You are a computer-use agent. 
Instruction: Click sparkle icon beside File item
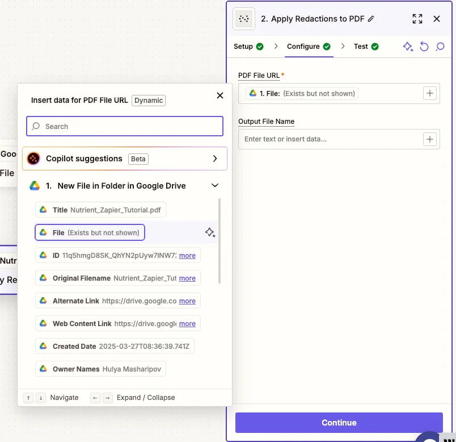point(210,232)
